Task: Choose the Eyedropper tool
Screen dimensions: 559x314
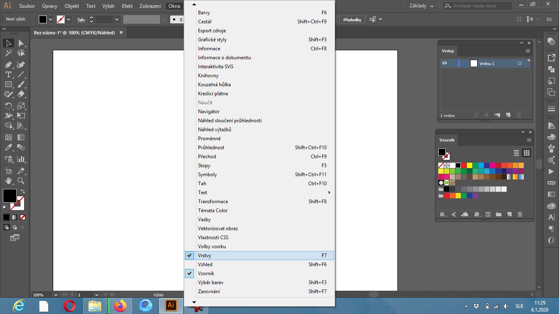Action: [8, 148]
